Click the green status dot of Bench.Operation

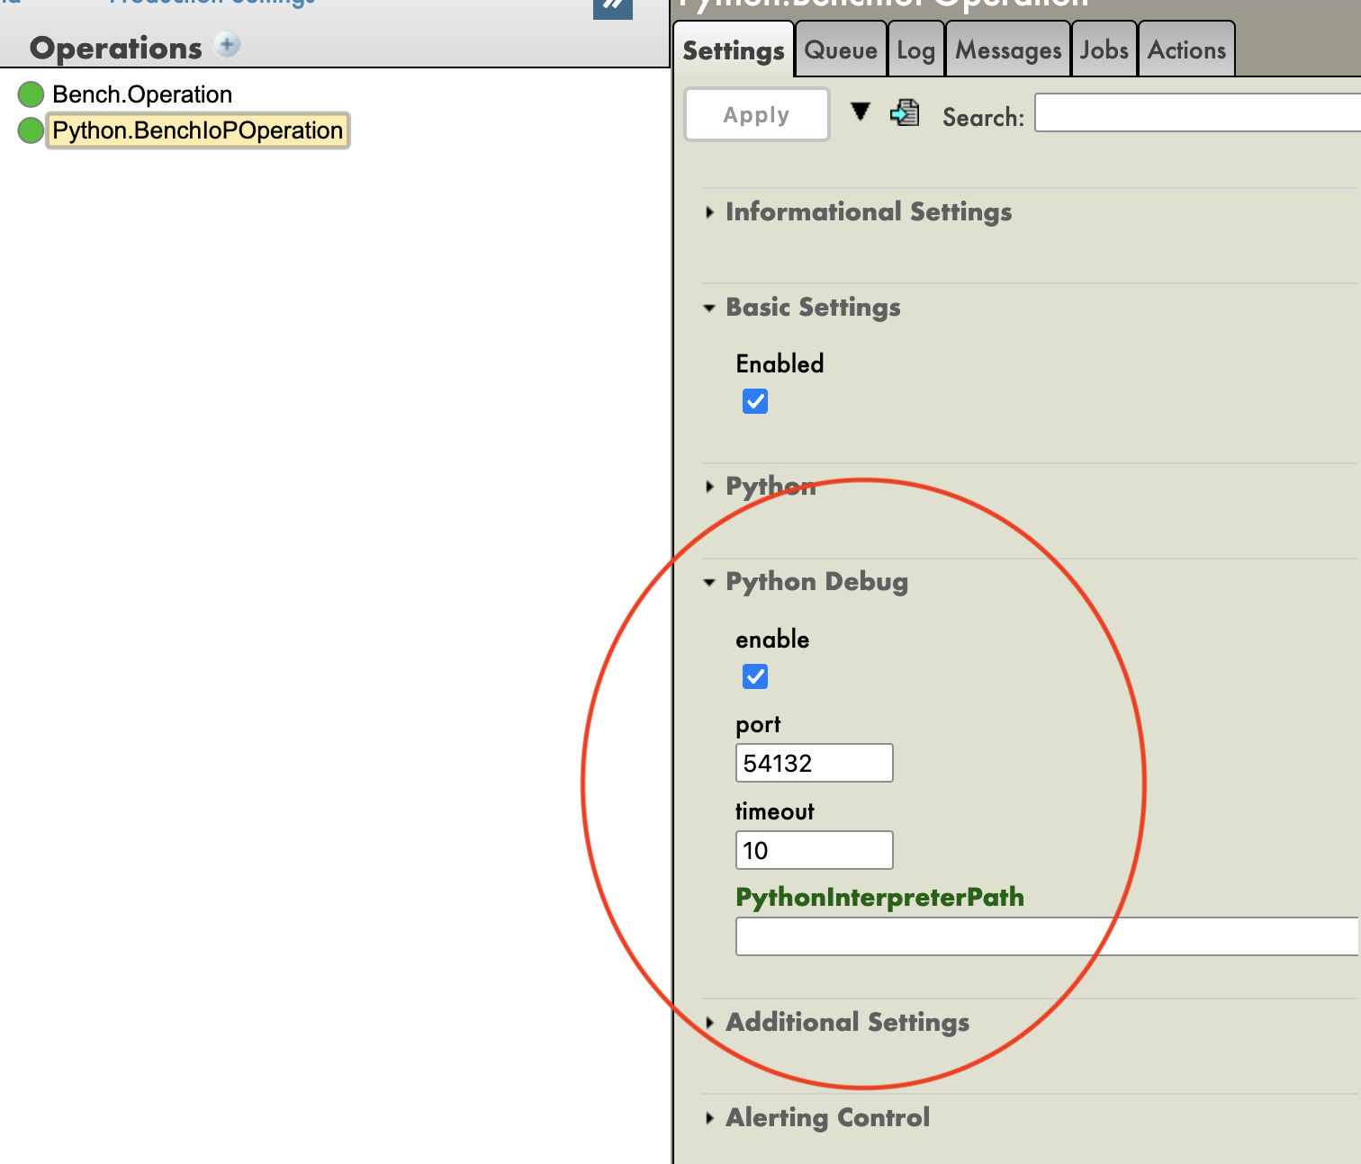(31, 94)
